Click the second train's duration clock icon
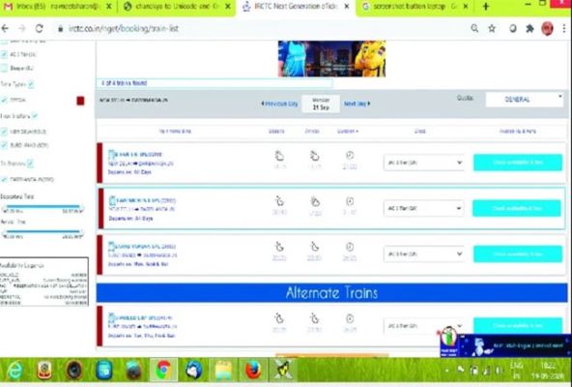 (x=350, y=201)
